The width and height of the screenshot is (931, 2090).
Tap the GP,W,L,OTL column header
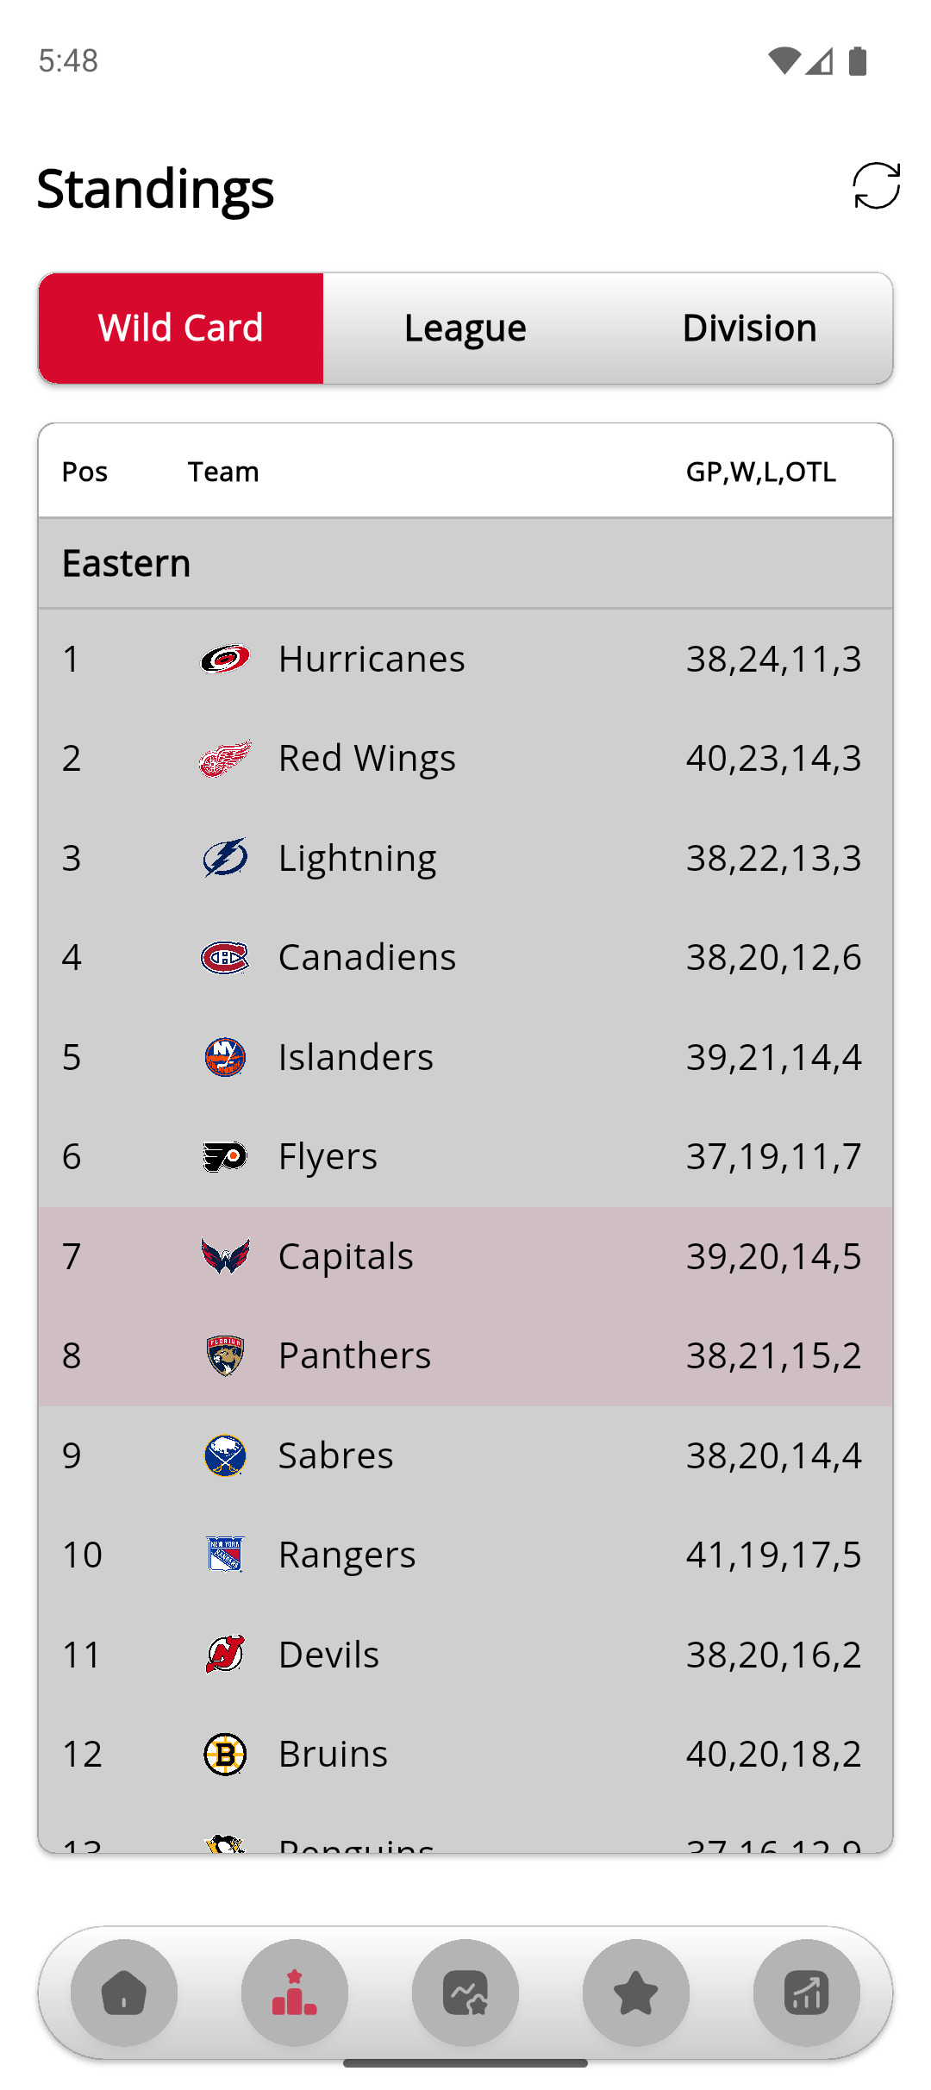click(x=760, y=471)
